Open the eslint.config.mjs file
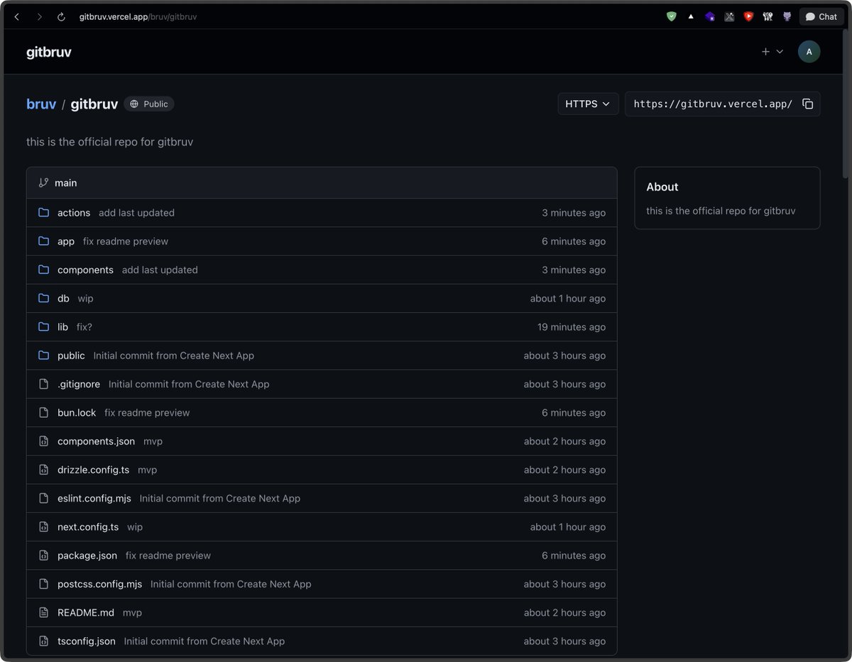This screenshot has width=852, height=662. point(94,498)
